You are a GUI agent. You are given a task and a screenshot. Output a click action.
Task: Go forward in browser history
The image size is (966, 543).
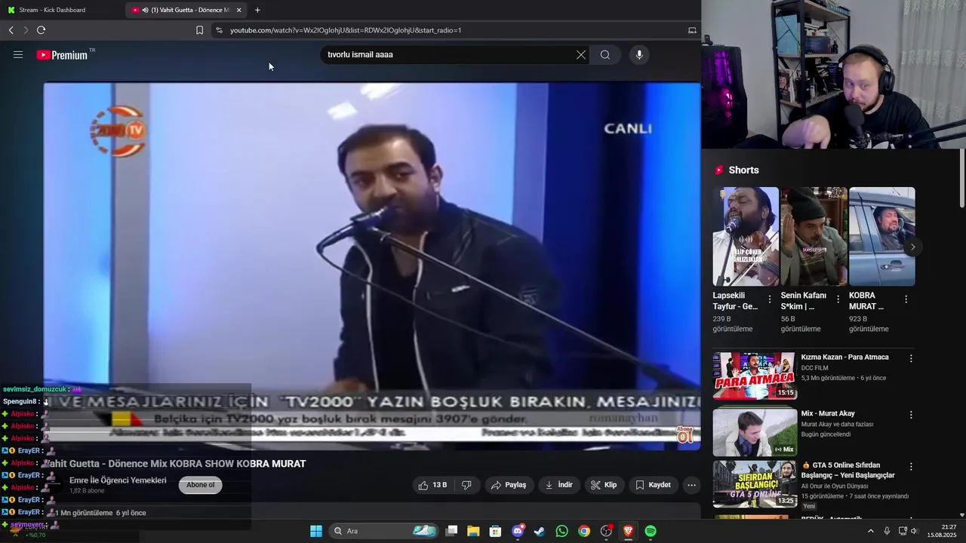pyautogui.click(x=26, y=30)
